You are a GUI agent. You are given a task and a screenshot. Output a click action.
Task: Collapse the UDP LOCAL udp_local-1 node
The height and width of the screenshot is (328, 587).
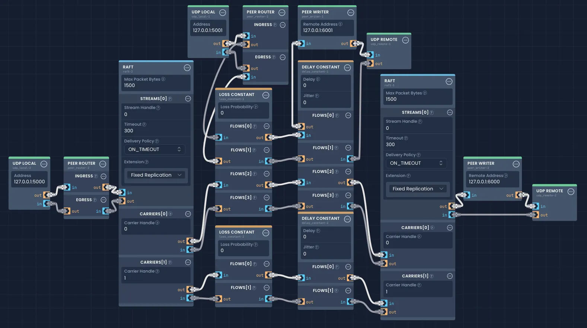point(223,13)
